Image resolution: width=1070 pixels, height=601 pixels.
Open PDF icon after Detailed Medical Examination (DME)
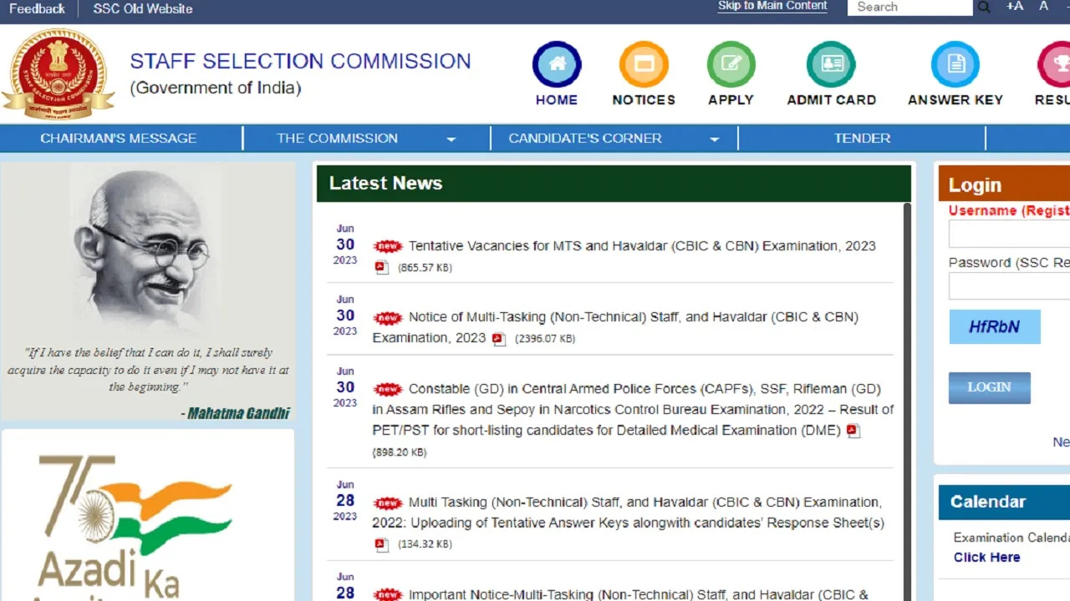(x=853, y=431)
